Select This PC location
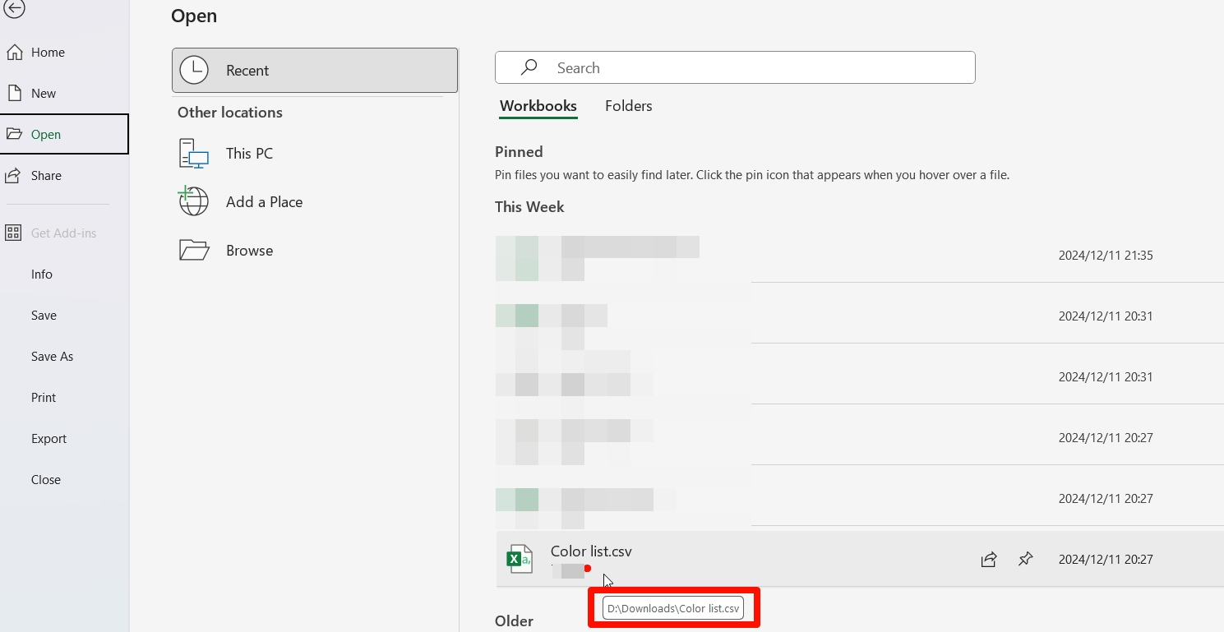Image resolution: width=1224 pixels, height=632 pixels. coord(249,154)
